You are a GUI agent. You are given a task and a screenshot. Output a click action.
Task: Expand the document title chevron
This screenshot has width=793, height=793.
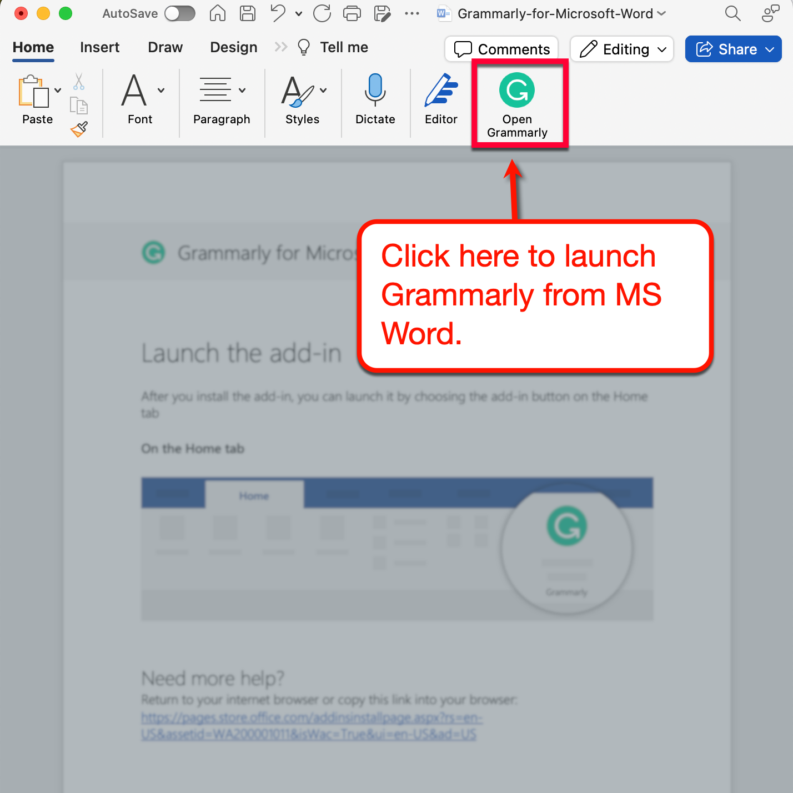(x=661, y=13)
